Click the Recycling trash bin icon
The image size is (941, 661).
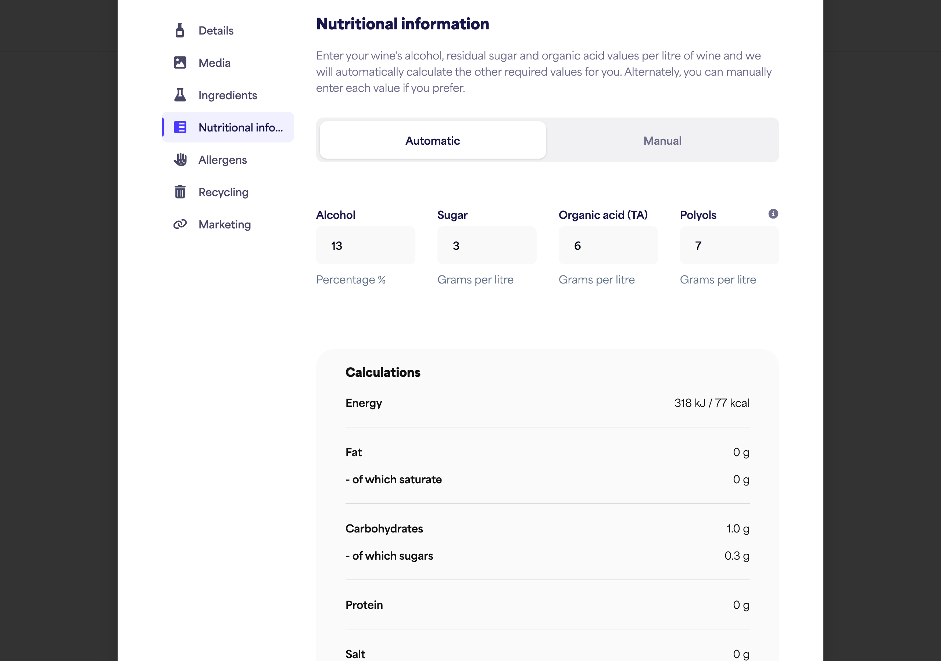click(180, 192)
